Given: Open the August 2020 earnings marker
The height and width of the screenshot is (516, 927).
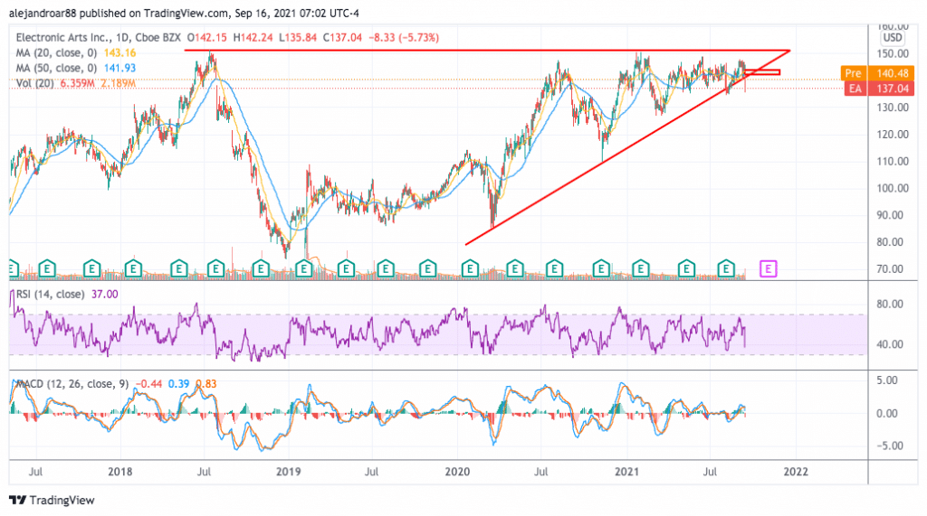Looking at the screenshot, I should (x=554, y=269).
